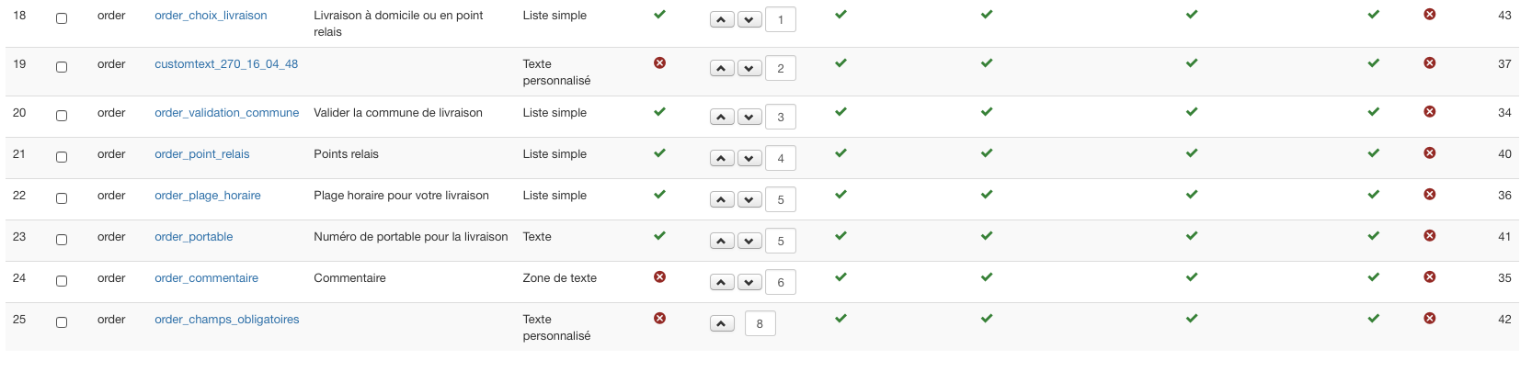Open the order_commentaire field link
Viewport: 1532px width, 383px height.
point(206,277)
